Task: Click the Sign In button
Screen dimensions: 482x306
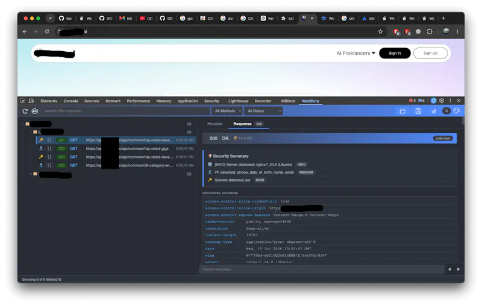Action: coord(395,53)
